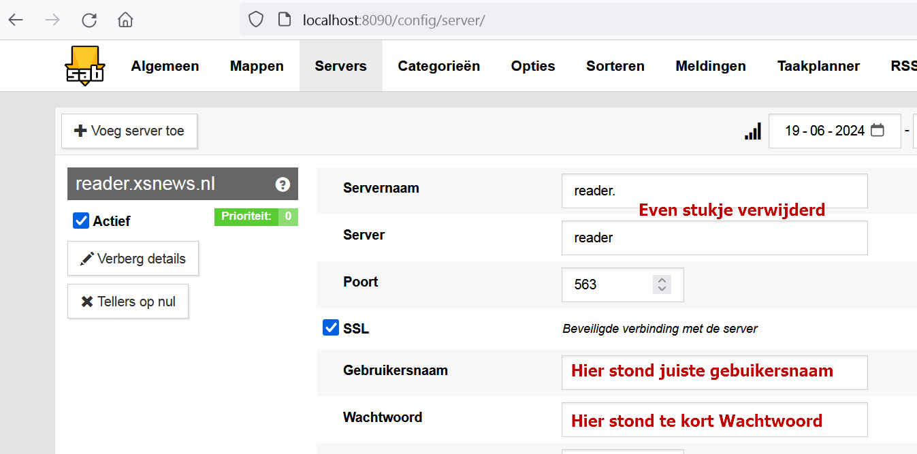Viewport: 917px width, 454px height.
Task: Click the shield tracking protection icon
Action: coord(255,20)
